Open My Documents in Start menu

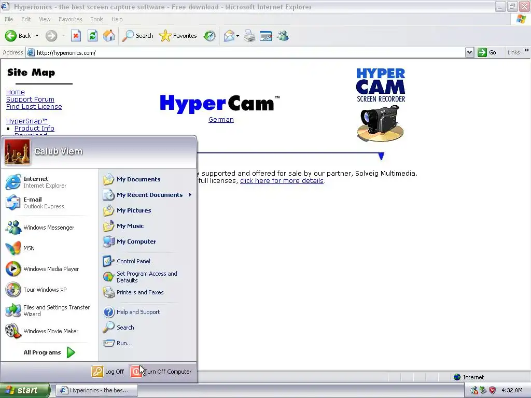148,179
